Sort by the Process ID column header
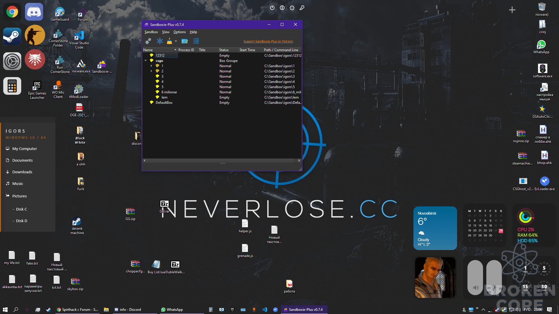This screenshot has width=559, height=314. pyautogui.click(x=187, y=50)
